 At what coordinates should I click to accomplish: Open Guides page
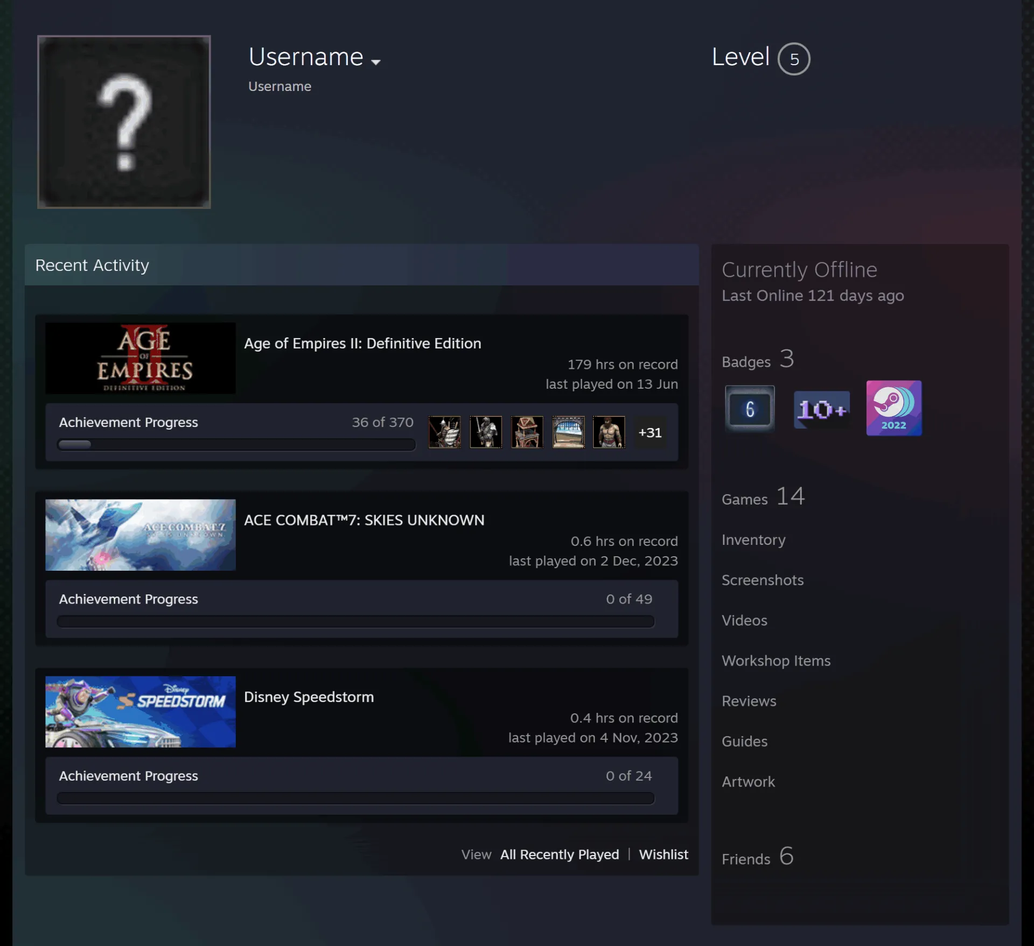(744, 741)
